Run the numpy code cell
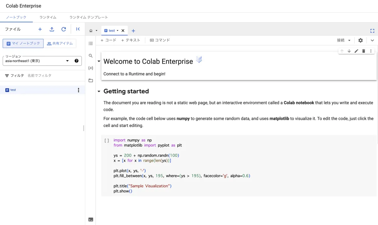The width and height of the screenshot is (378, 225). 107,141
